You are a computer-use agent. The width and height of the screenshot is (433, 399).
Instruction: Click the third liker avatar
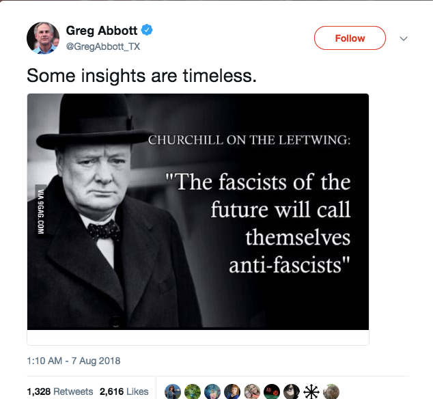(x=212, y=391)
